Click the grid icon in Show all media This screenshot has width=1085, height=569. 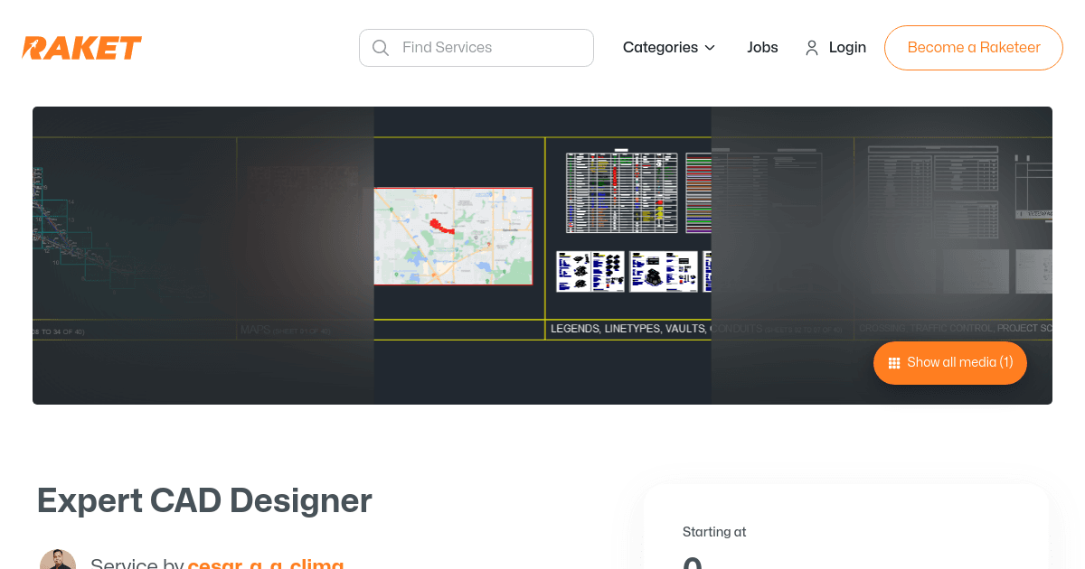[x=894, y=362]
